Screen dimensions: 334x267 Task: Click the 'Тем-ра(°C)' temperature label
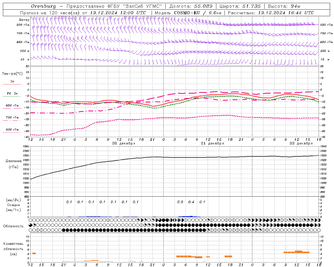[x=12, y=74]
